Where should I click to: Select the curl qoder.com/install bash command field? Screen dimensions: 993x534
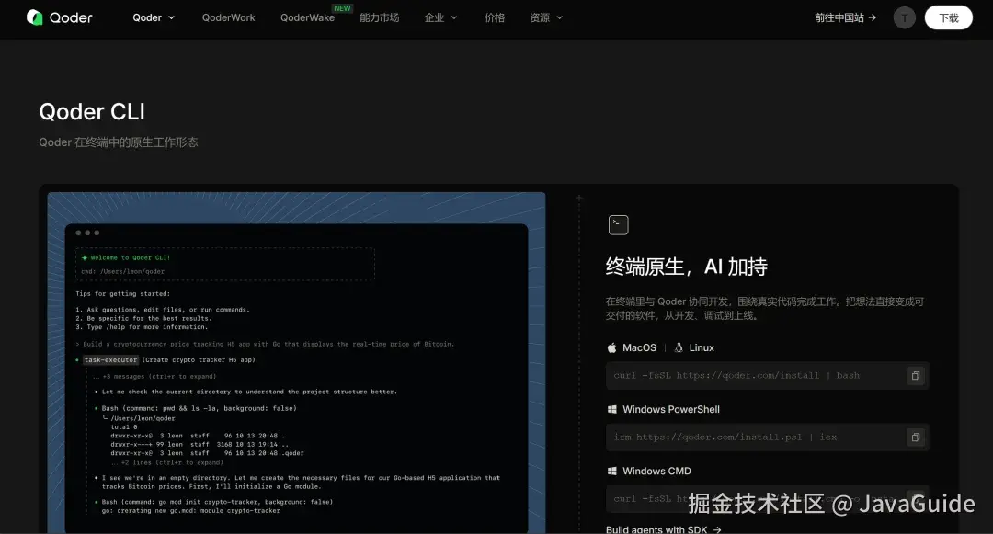pyautogui.click(x=768, y=376)
